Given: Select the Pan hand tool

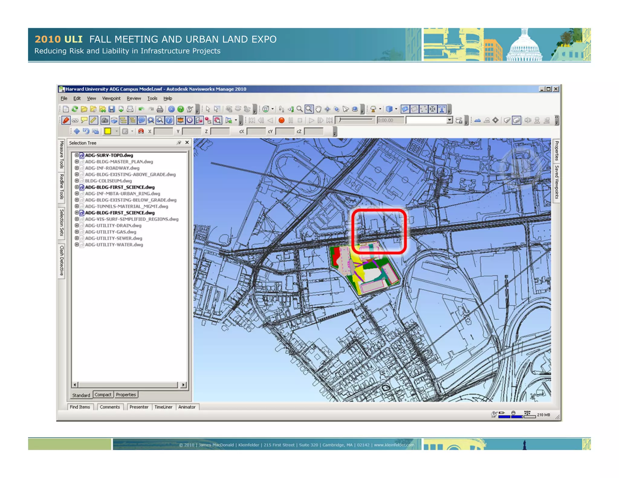Looking at the screenshot, I should (318, 109).
